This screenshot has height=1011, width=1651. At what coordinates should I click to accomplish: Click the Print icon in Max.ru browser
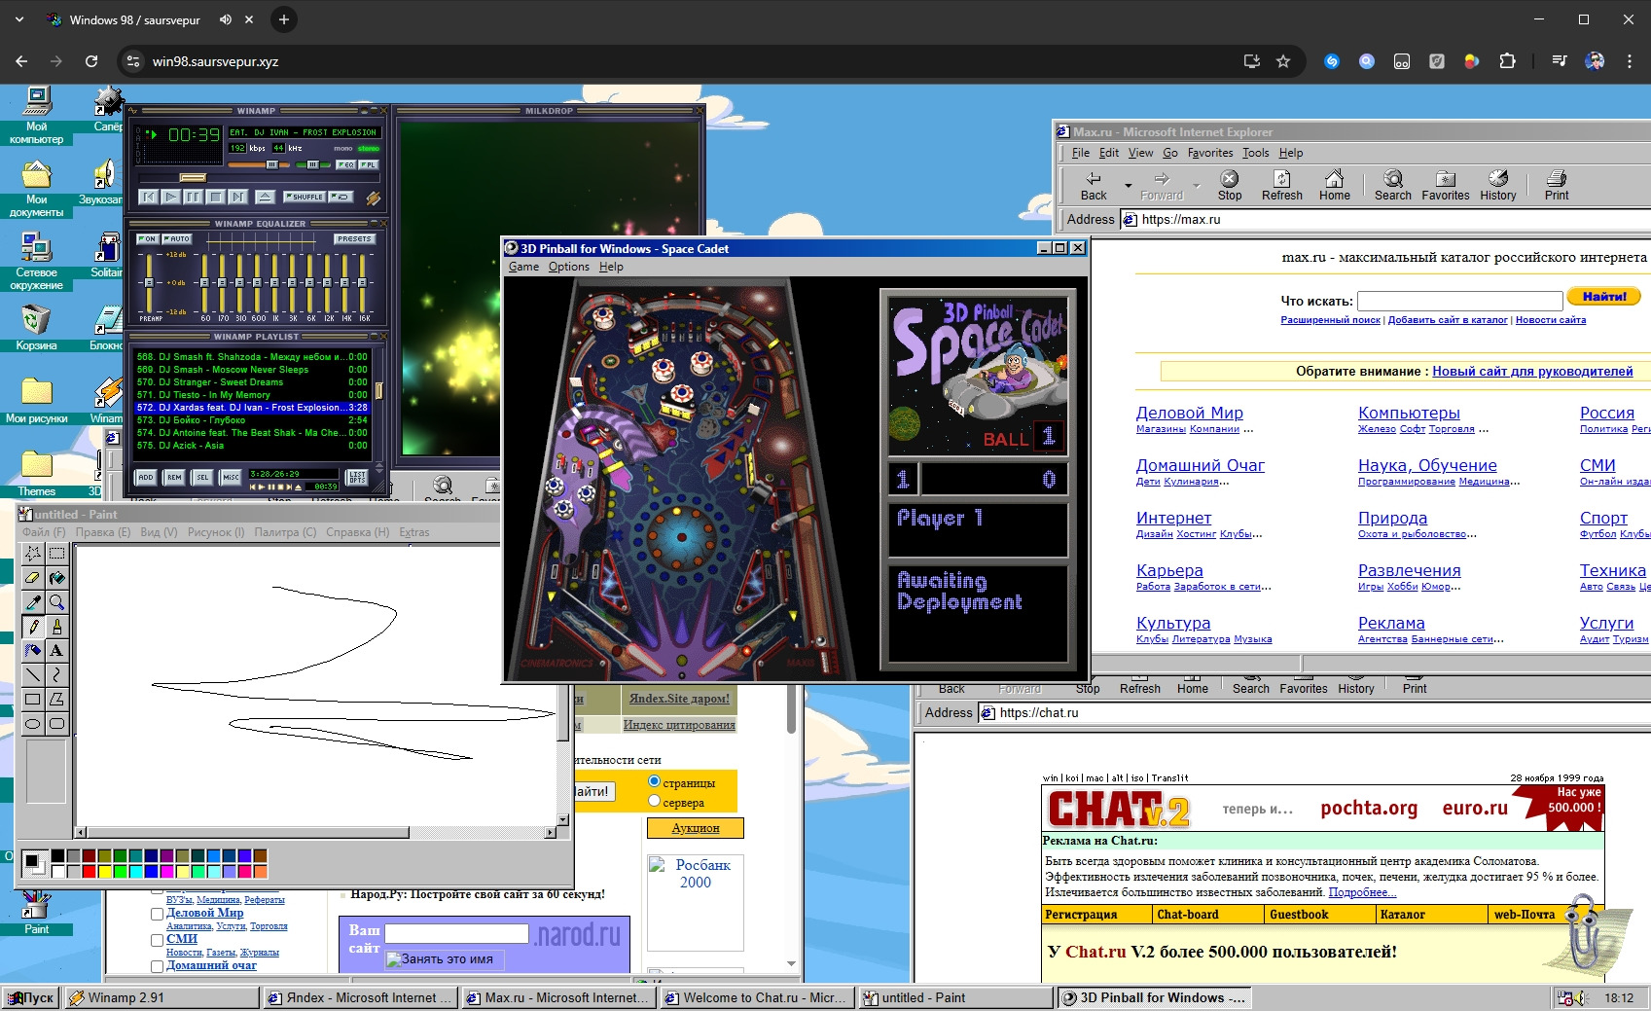coord(1556,184)
